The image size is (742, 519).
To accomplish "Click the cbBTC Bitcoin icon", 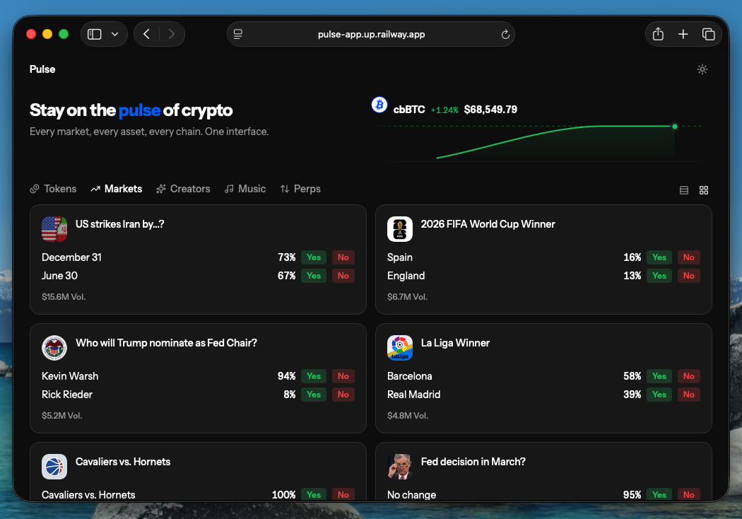I will tap(379, 105).
